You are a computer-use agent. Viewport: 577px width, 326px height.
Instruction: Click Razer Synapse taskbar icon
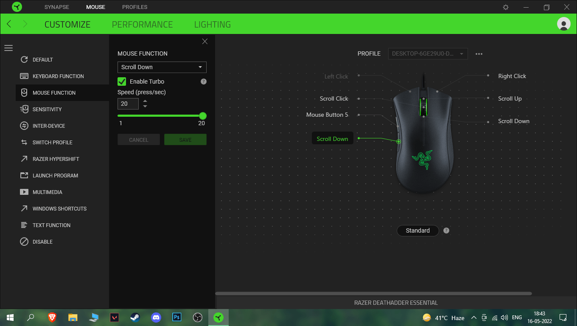click(x=218, y=318)
